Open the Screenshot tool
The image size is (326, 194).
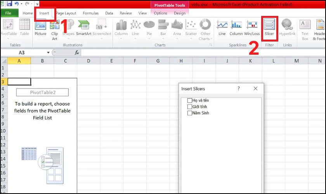(102, 29)
